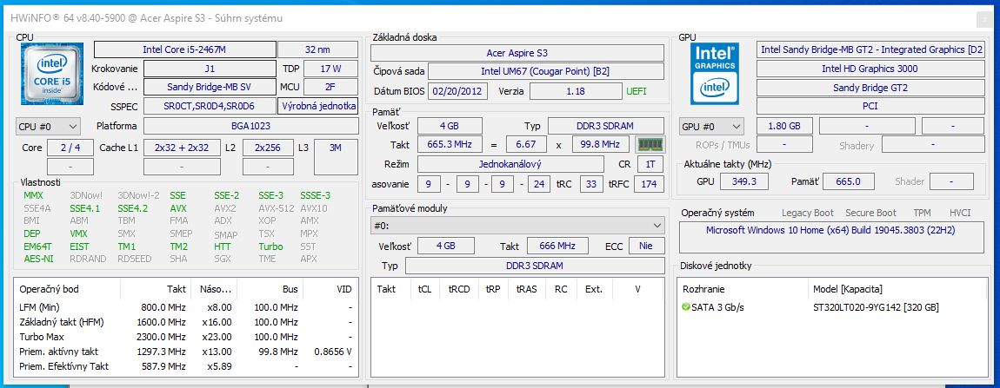Click the 0.8656 V VID value

click(333, 352)
